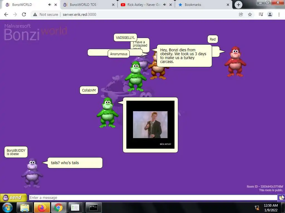This screenshot has width=285, height=213.
Task: Click the Anonymous name tag
Action: point(119,54)
